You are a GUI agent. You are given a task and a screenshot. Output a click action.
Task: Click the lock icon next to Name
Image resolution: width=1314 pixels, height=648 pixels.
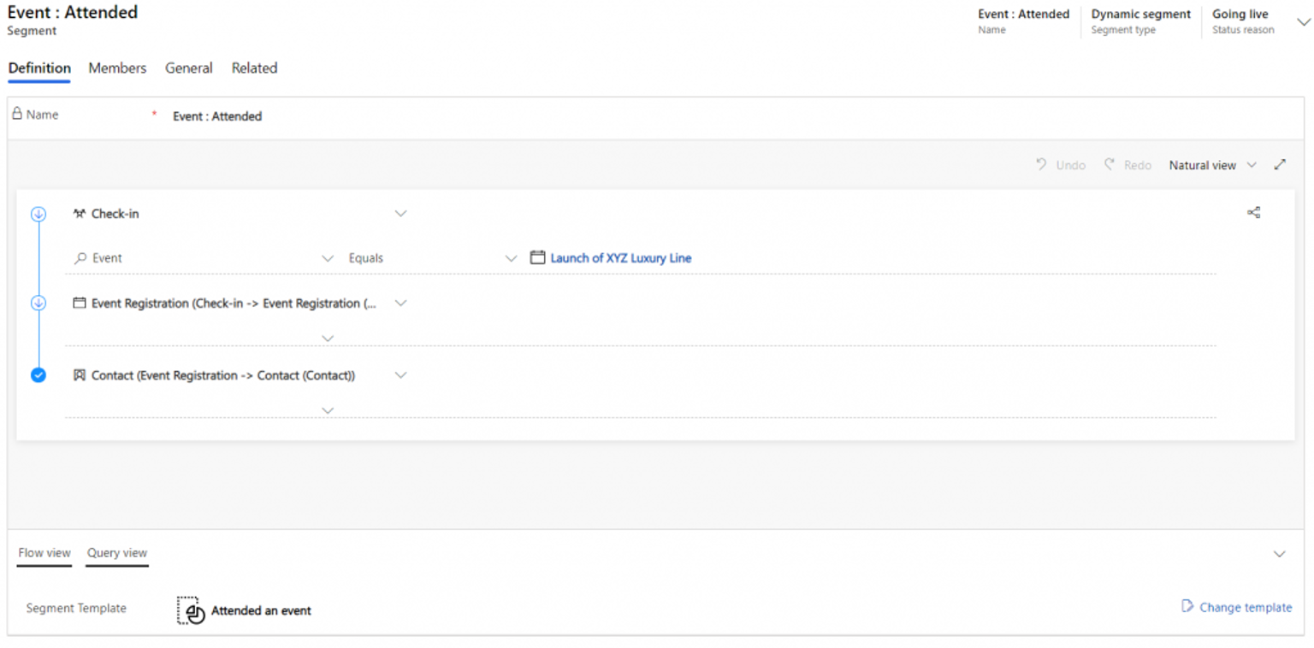pyautogui.click(x=16, y=114)
